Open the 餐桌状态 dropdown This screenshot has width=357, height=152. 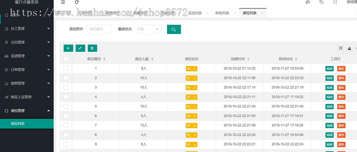coord(148,29)
